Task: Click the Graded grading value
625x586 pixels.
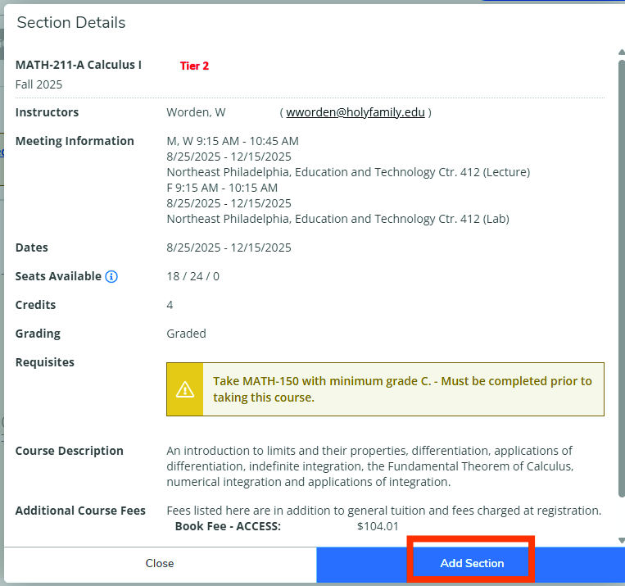Action: pyautogui.click(x=186, y=334)
